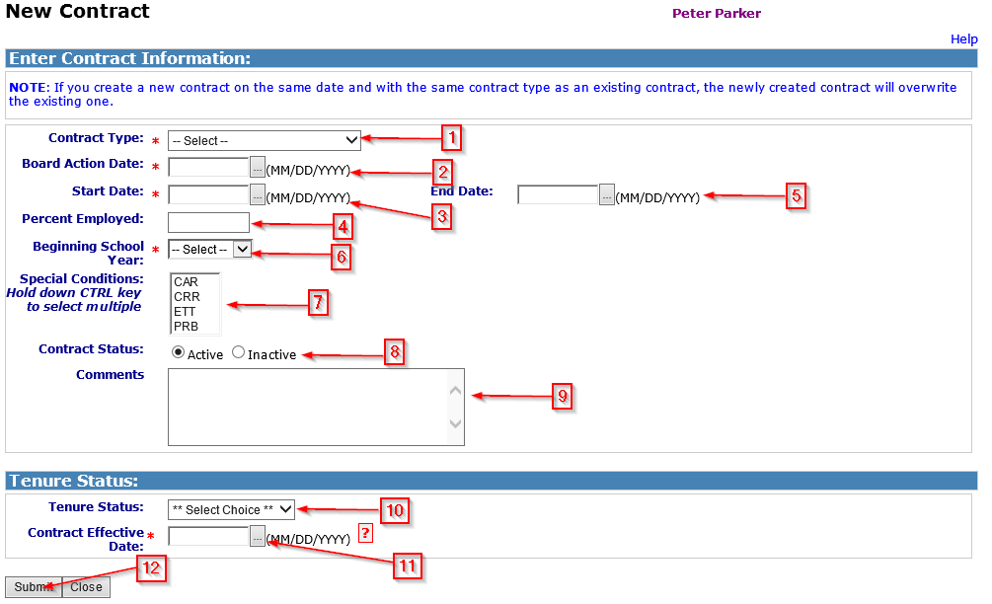Select CRR in Special Conditions list
This screenshot has height=604, width=992.
coord(187,297)
